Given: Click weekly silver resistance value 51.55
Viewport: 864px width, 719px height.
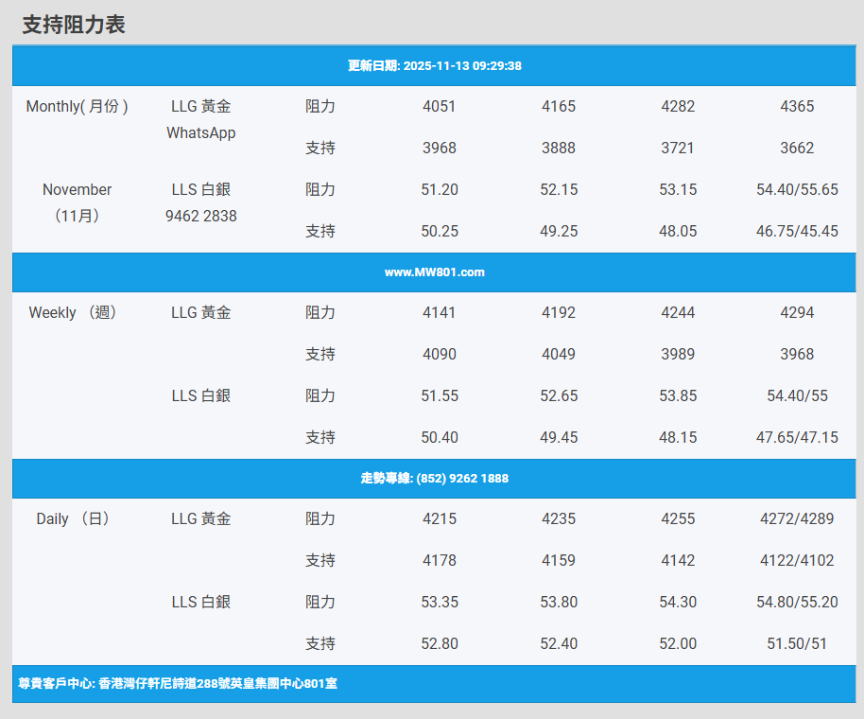Looking at the screenshot, I should (439, 396).
